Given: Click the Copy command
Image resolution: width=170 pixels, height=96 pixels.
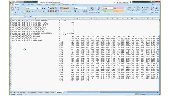Looking at the screenshot, I should [x=17, y=10].
